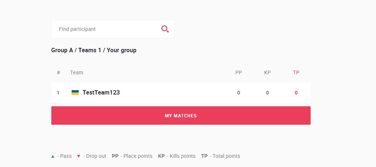Focus the Find participant search field
Viewport: 376px width, 167px height.
click(x=113, y=29)
